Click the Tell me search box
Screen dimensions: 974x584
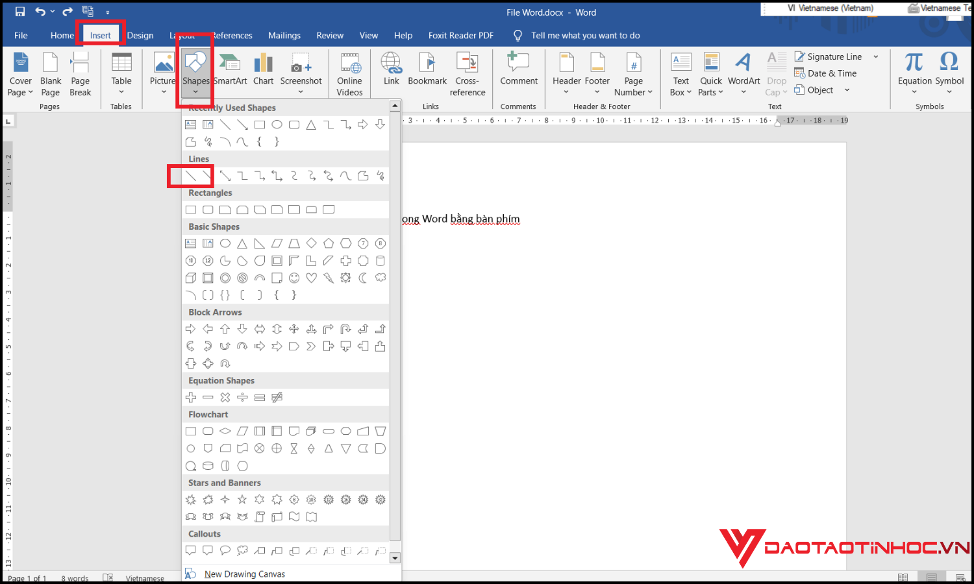click(585, 36)
